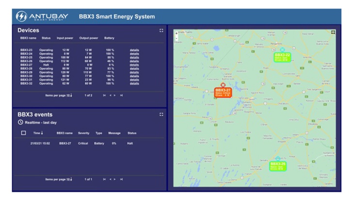Open details for BBX3-25
Viewport: 354px width, 203px height.
pos(134,58)
